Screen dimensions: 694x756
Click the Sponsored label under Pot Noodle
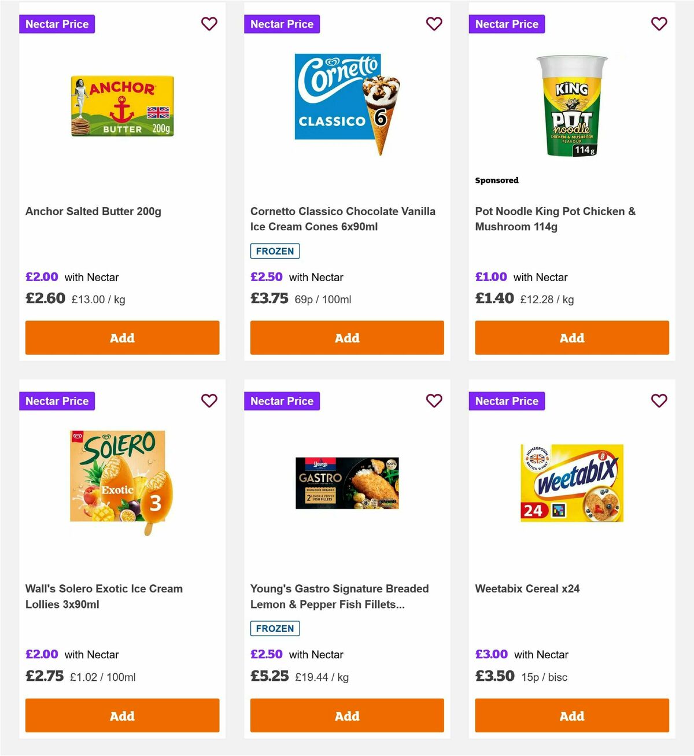point(497,180)
